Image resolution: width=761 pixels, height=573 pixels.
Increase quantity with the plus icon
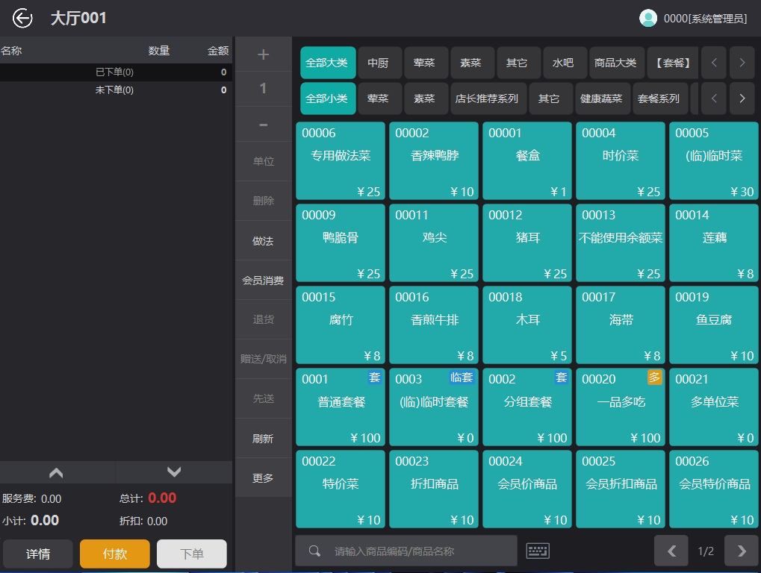pos(263,54)
